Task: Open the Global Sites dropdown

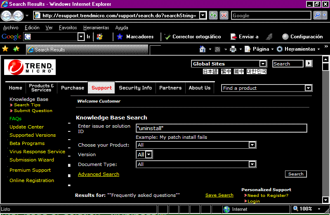Action: click(263, 63)
